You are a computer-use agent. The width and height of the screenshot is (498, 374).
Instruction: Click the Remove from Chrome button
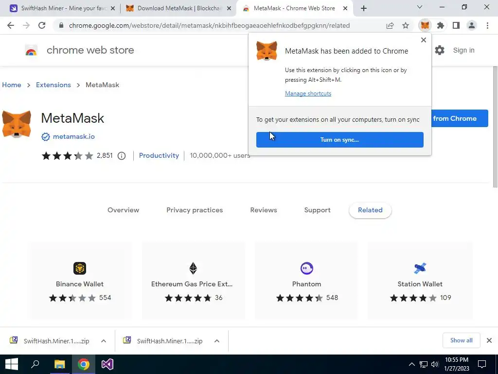[460, 118]
